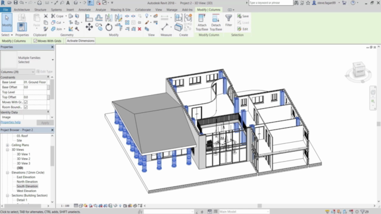The height and width of the screenshot is (214, 381).
Task: Click the Text tool in quick access toolbar
Action: 68,2
